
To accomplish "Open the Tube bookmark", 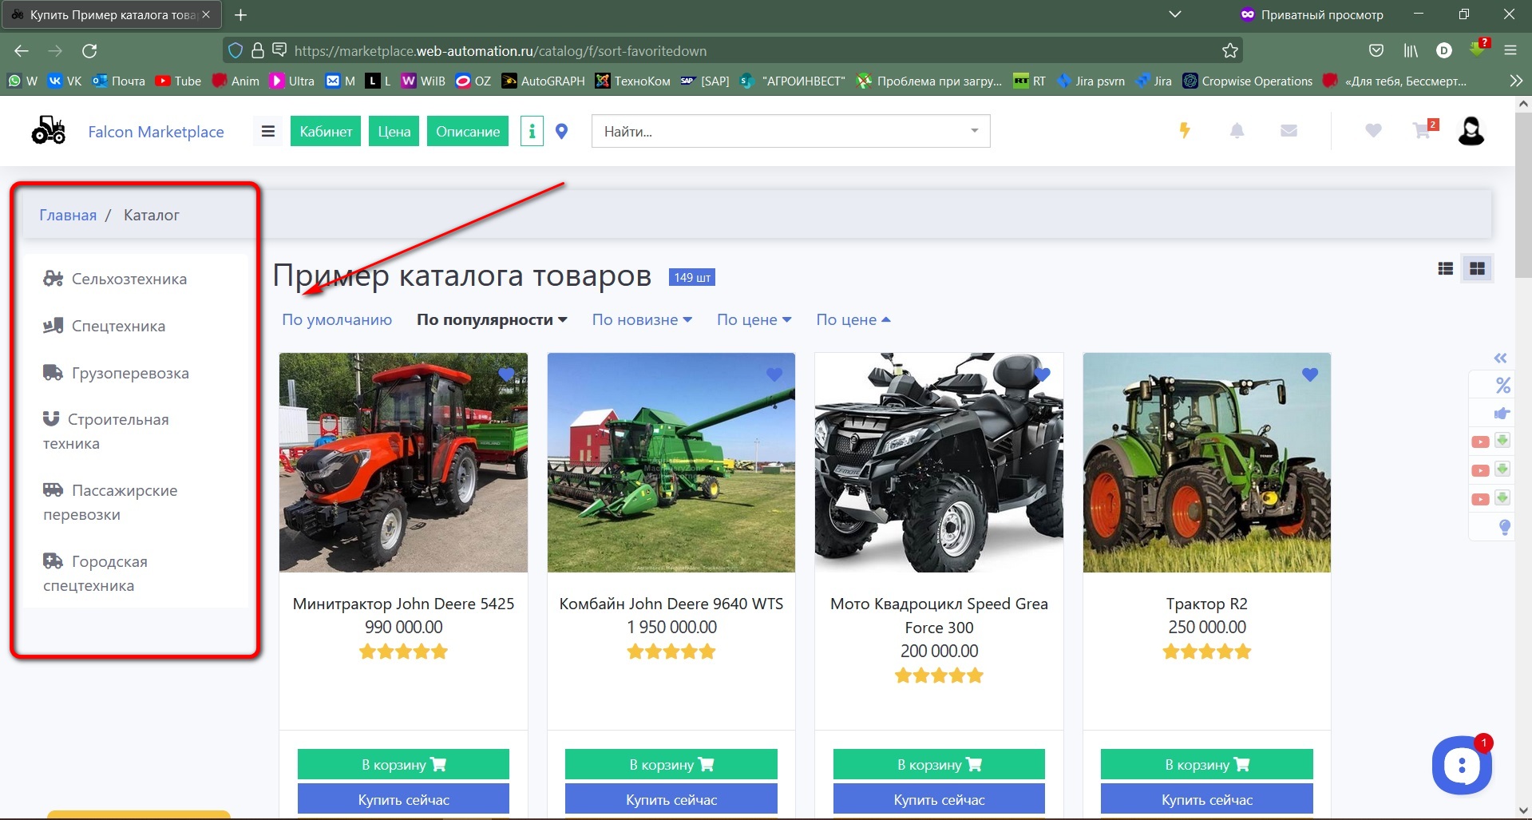I will point(179,81).
